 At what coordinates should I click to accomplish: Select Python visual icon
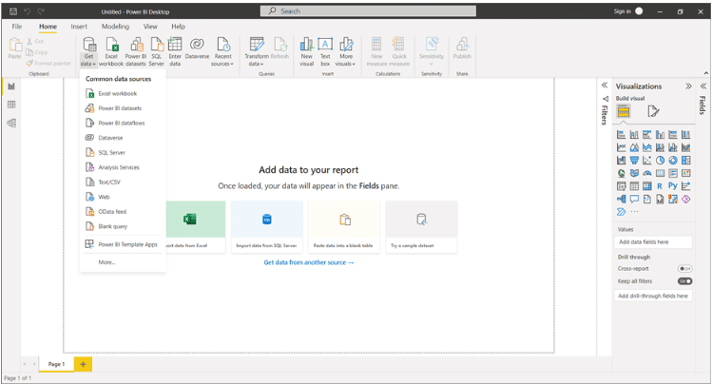[673, 186]
